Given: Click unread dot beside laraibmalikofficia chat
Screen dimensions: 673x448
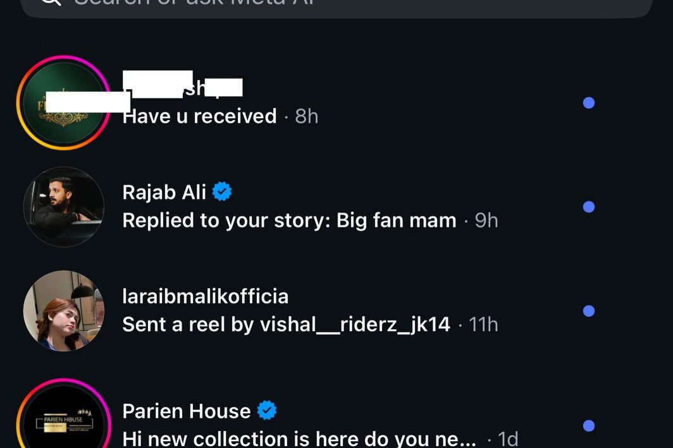Looking at the screenshot, I should pos(588,310).
